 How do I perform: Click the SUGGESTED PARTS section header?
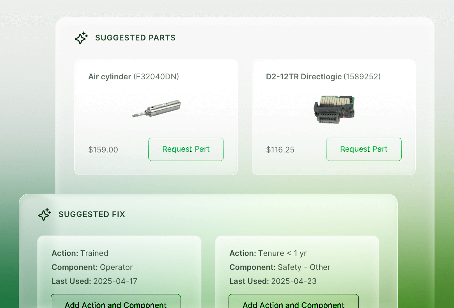135,38
